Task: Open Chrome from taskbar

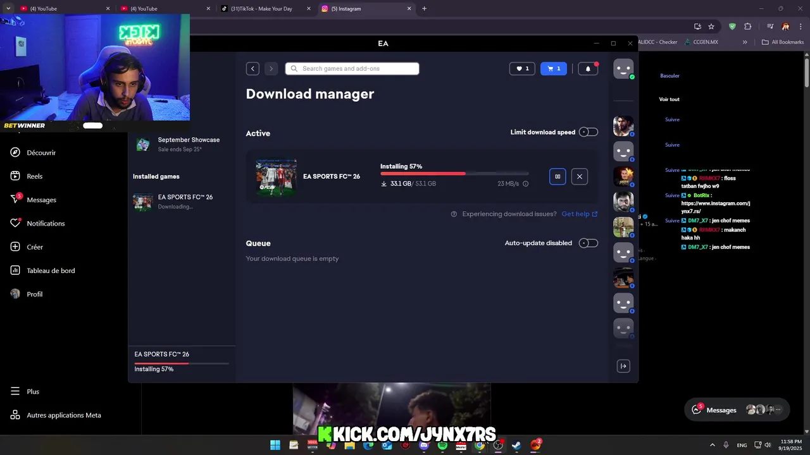Action: (x=480, y=446)
